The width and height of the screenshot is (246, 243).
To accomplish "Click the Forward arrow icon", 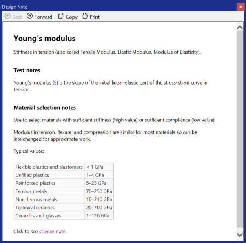I will pos(29,16).
